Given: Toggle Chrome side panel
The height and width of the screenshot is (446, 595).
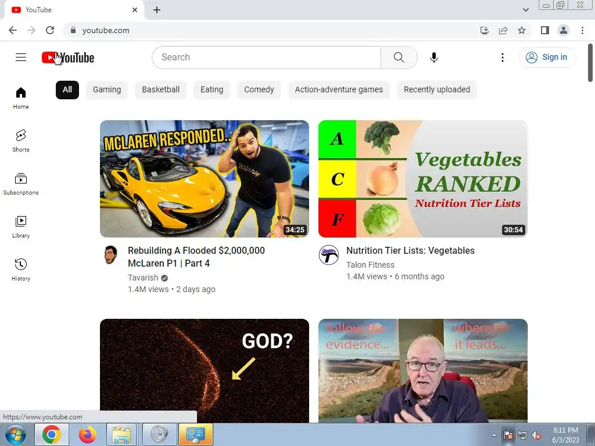Looking at the screenshot, I should click(x=545, y=30).
